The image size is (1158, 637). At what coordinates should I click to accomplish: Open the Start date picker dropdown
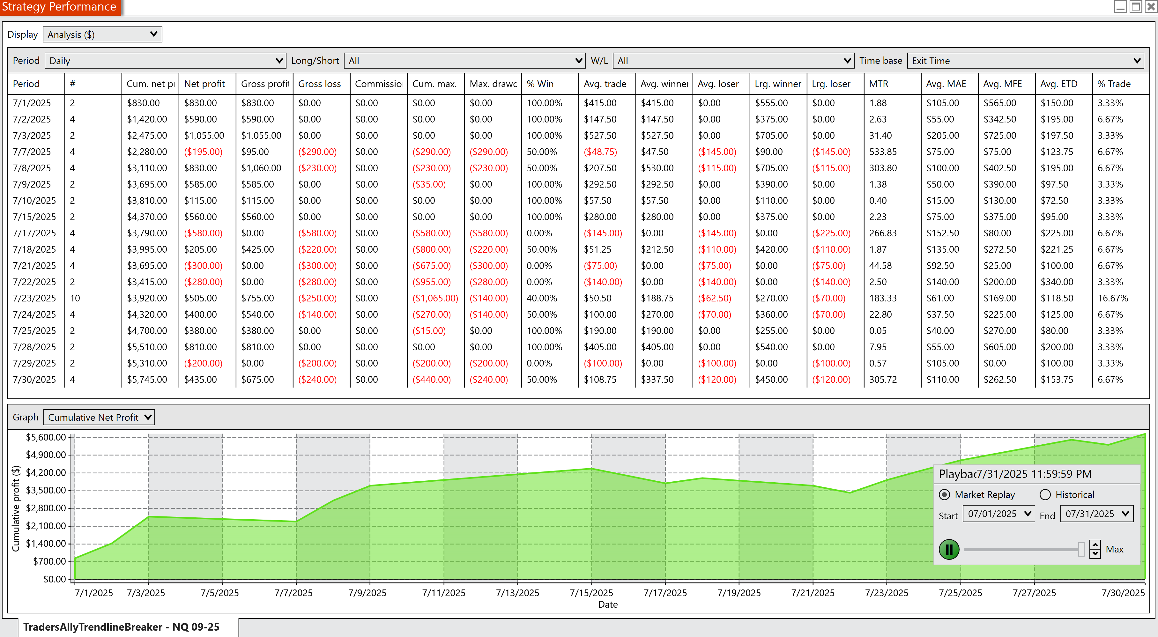(1027, 513)
